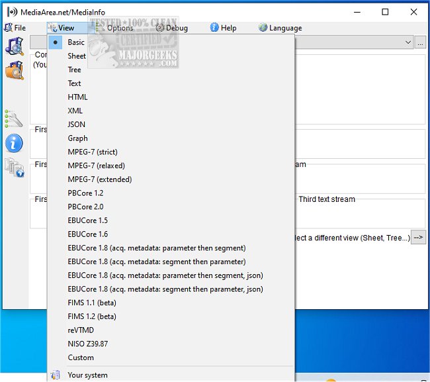Select EBUCore 1.5 view
The width and height of the screenshot is (430, 382).
pos(171,220)
